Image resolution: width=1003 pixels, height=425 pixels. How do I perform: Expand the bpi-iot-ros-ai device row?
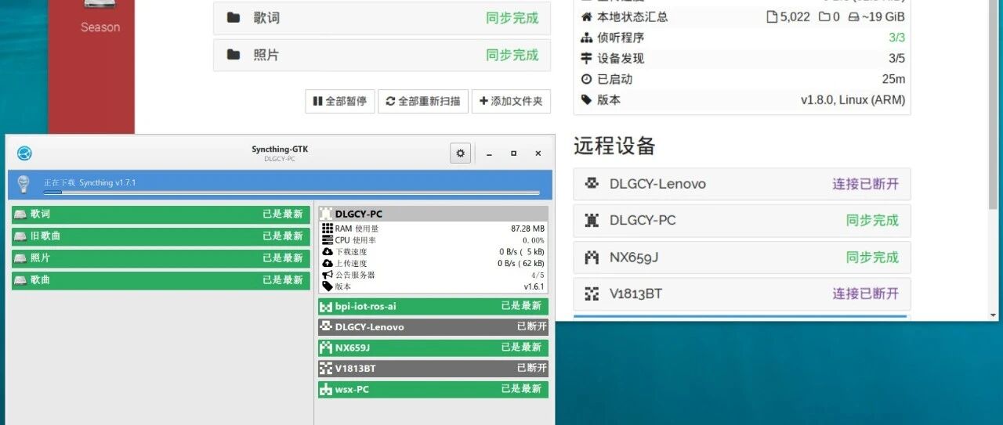pyautogui.click(x=433, y=306)
